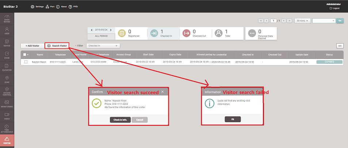Viewport: 348px width, 148px height.
Task: Tick the checkbox for Nayeon Kwon row
Action: pyautogui.click(x=26, y=62)
